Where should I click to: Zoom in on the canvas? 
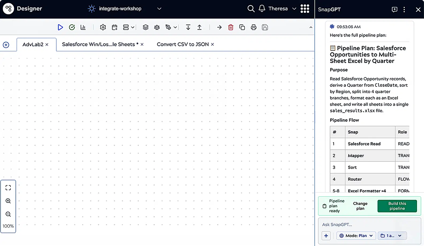[8, 201]
